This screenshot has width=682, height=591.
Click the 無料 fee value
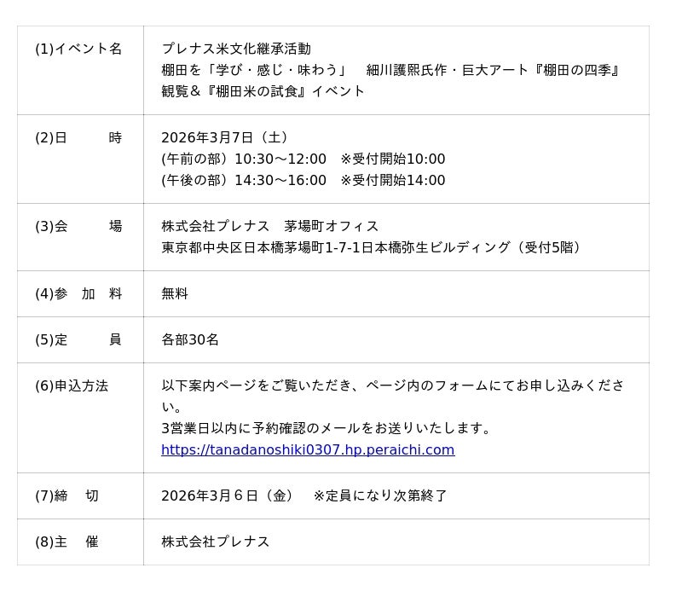[175, 294]
